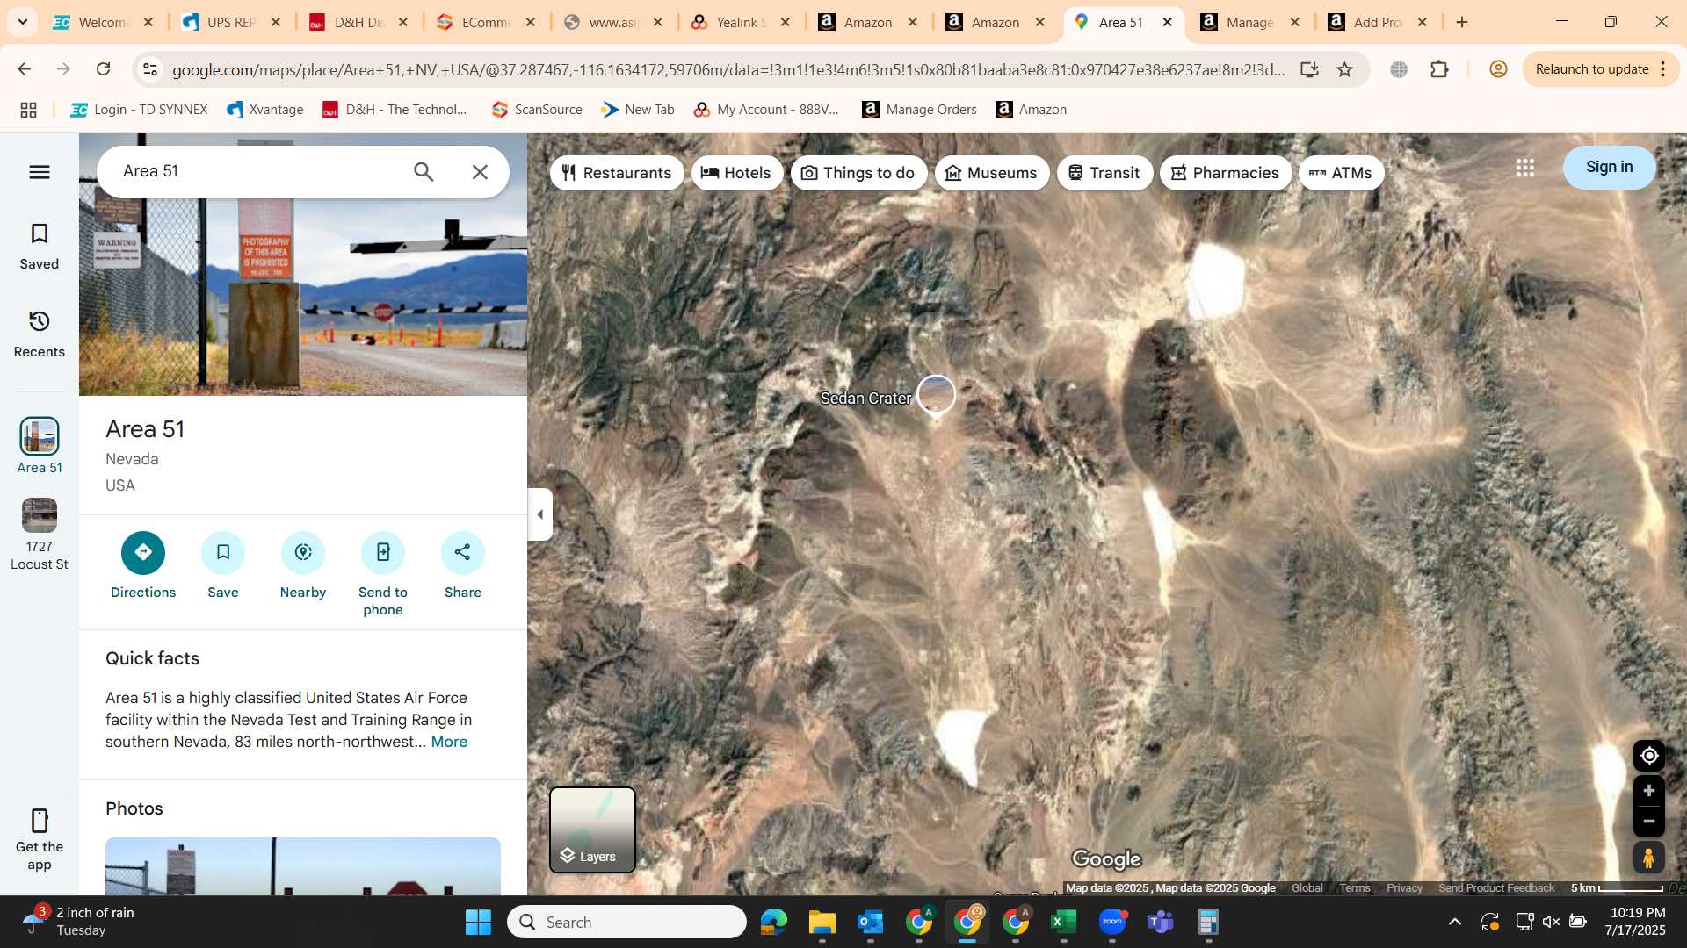This screenshot has width=1687, height=948.
Task: Clear the Area 51 search with X
Action: (480, 172)
